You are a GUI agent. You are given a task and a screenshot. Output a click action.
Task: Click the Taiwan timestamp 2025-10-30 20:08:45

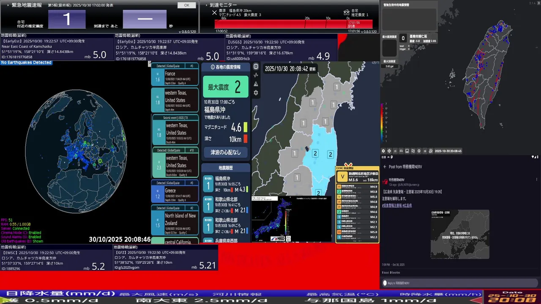[x=448, y=151]
